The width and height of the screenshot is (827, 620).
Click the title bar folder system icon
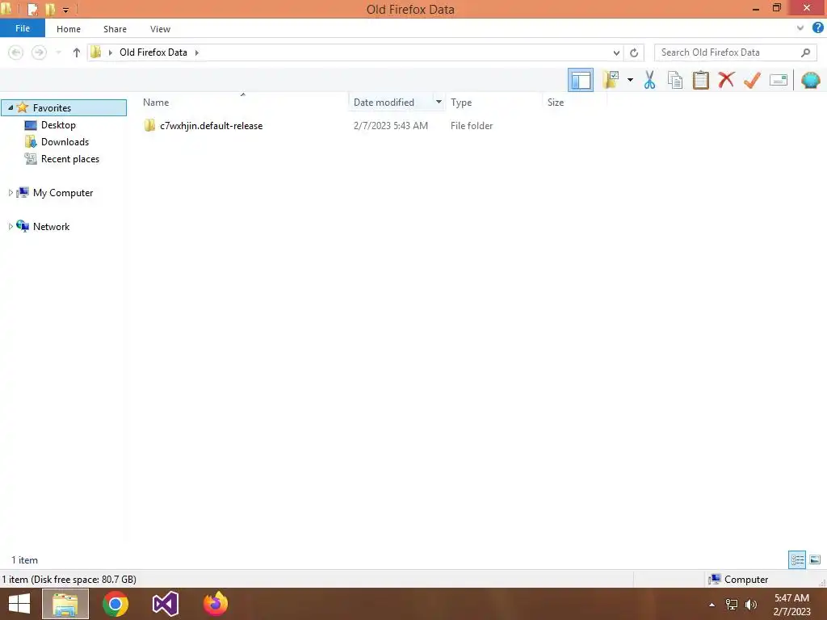point(6,9)
